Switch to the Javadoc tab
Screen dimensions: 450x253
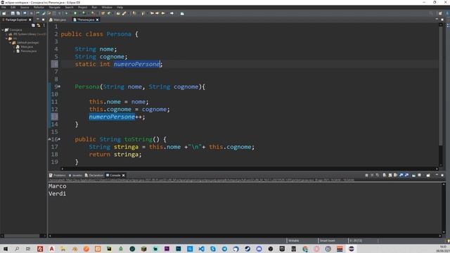[75, 175]
